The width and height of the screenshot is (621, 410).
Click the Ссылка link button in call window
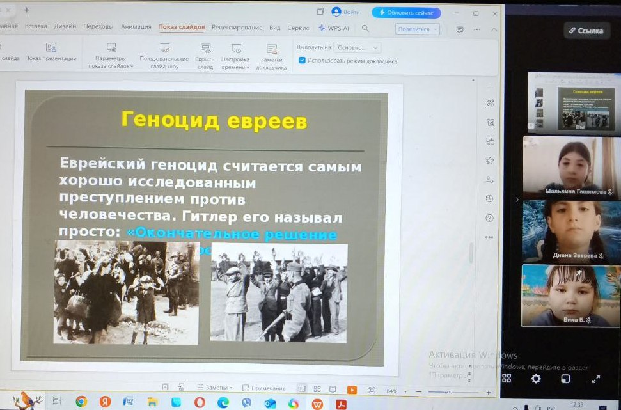(586, 31)
